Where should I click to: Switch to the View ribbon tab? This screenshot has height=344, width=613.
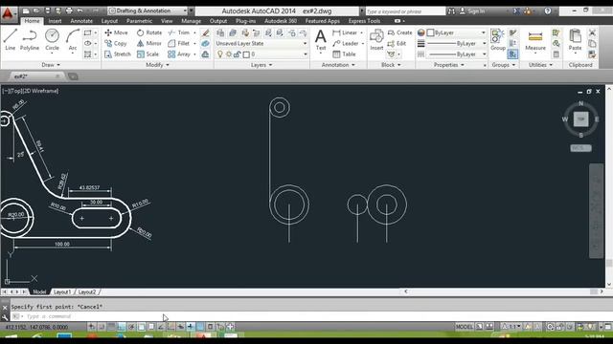tap(167, 21)
